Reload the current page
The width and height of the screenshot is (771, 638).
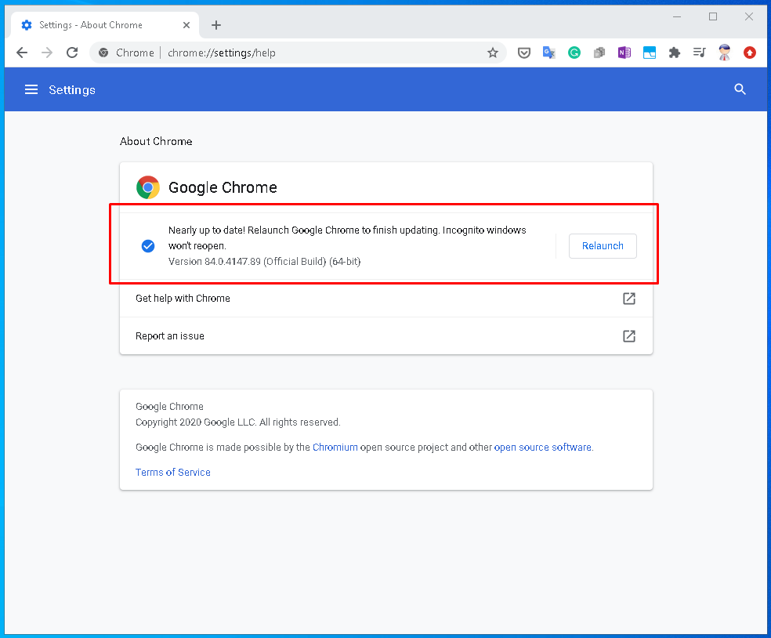72,53
